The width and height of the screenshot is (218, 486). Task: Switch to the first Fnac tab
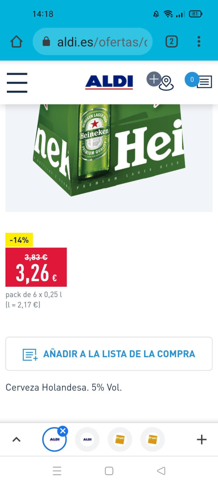120,440
